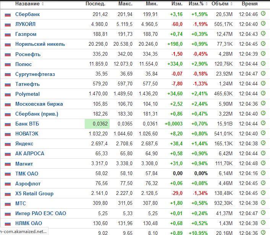Open the Газпром stock link
Screen dimensions: 270x235
click(x=26, y=34)
